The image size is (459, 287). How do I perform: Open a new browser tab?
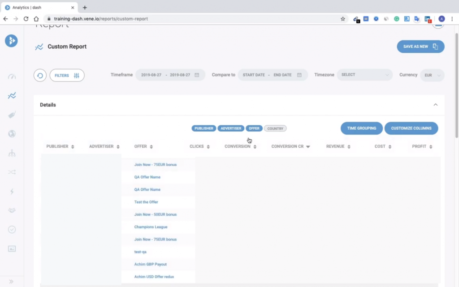(x=85, y=8)
